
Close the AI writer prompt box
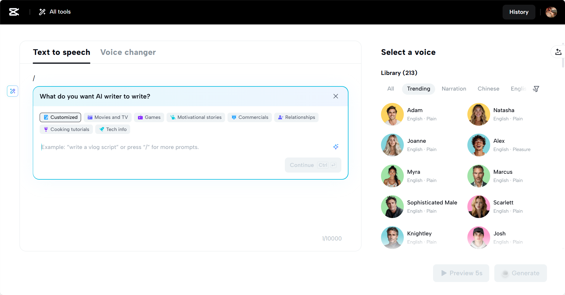[336, 96]
